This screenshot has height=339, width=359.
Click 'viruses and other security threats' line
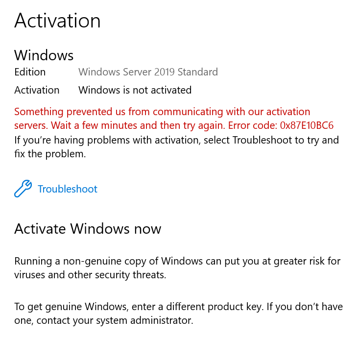[x=90, y=275]
